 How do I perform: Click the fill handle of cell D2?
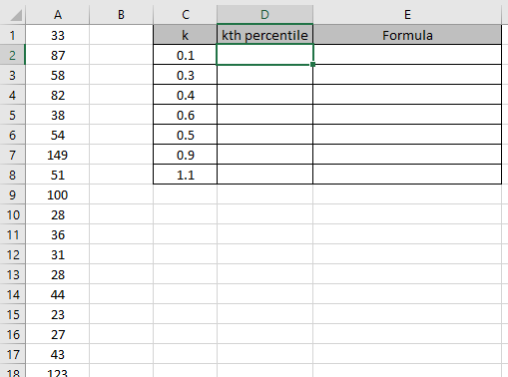pos(312,64)
